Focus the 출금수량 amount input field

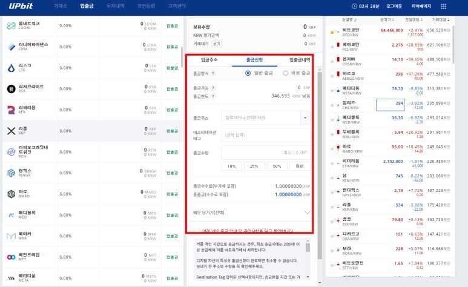(x=266, y=153)
